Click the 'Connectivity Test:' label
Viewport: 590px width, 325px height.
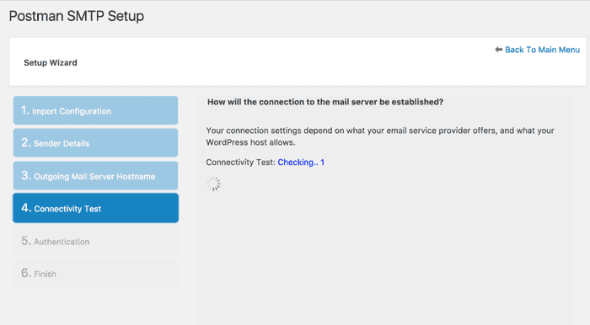241,162
